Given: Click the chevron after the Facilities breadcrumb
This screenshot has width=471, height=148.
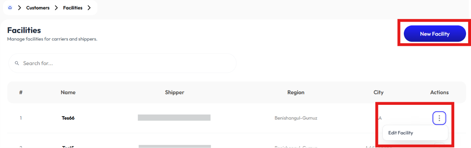Looking at the screenshot, I should [x=89, y=8].
